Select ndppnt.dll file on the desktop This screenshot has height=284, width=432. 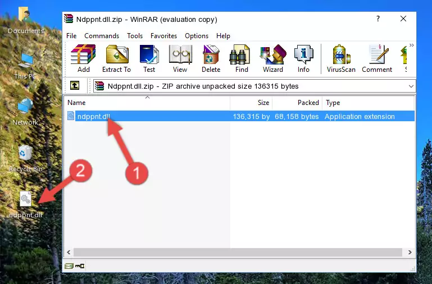(x=25, y=205)
